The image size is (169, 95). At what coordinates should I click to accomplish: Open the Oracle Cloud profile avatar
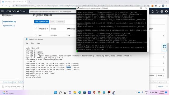click(x=166, y=11)
